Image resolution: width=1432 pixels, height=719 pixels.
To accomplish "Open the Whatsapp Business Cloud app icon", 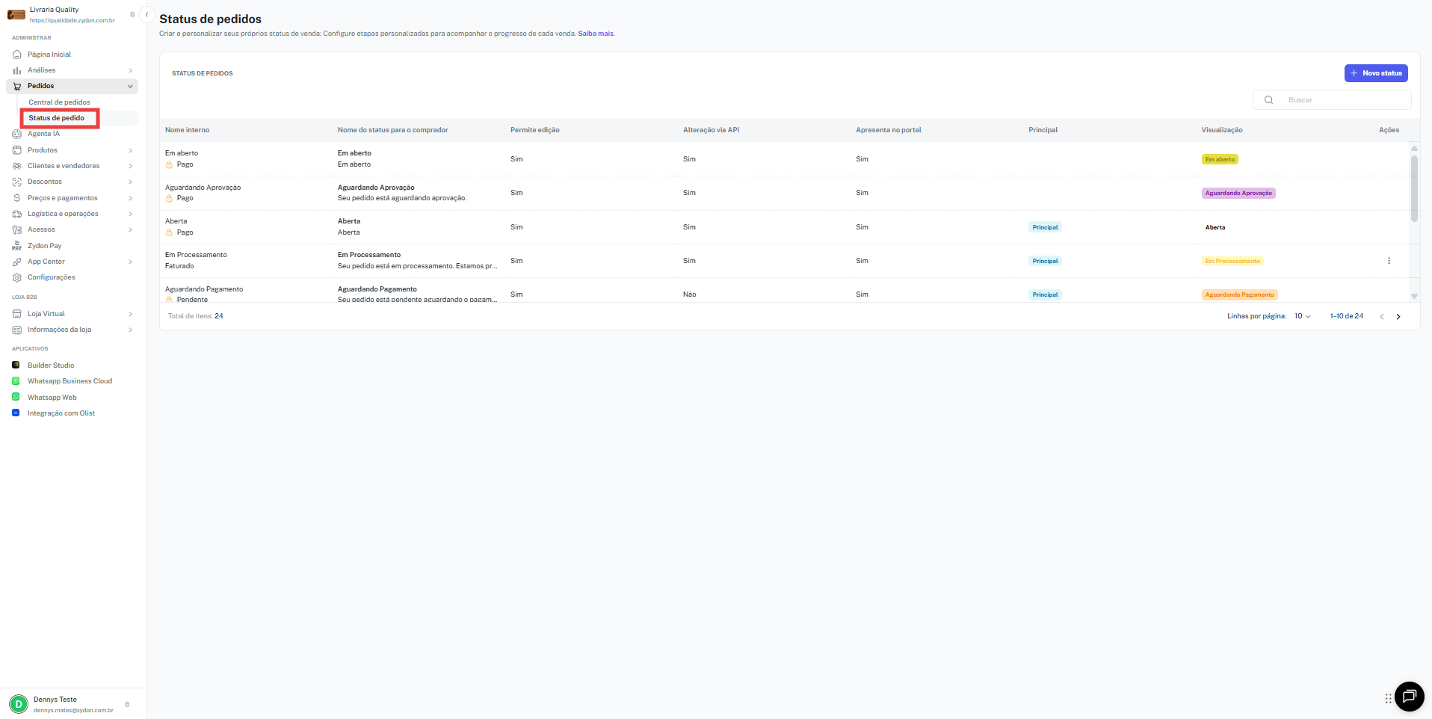I will coord(16,381).
